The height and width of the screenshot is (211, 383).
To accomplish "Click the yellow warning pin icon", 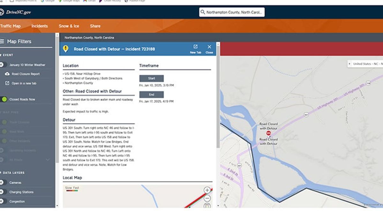I will (65, 49).
